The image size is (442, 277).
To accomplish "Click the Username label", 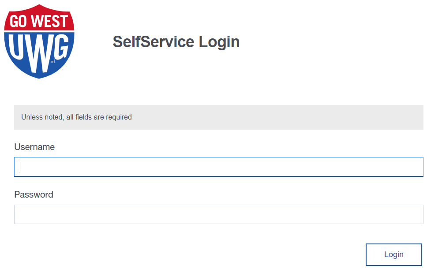I will [x=34, y=147].
